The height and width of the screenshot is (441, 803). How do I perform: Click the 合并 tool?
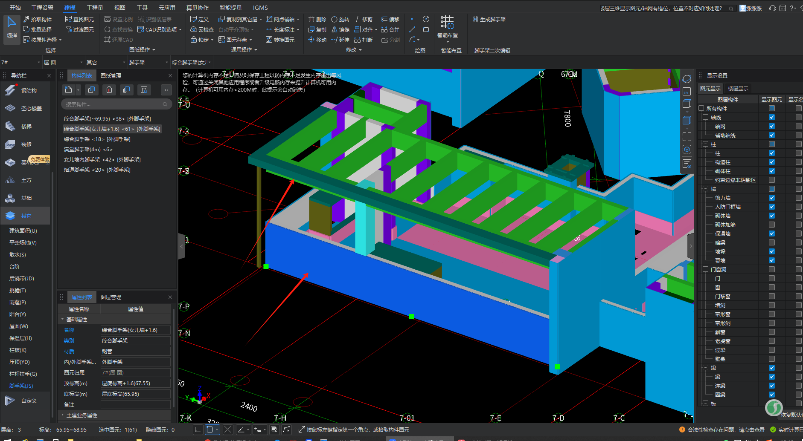(390, 29)
